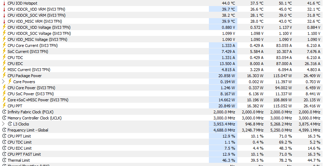
Task: Click the thermometer icon of CPU VDD_MISC VRM
Action: point(4,21)
